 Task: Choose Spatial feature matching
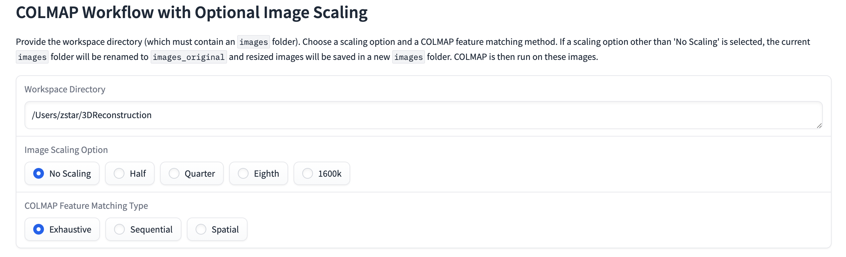point(201,229)
